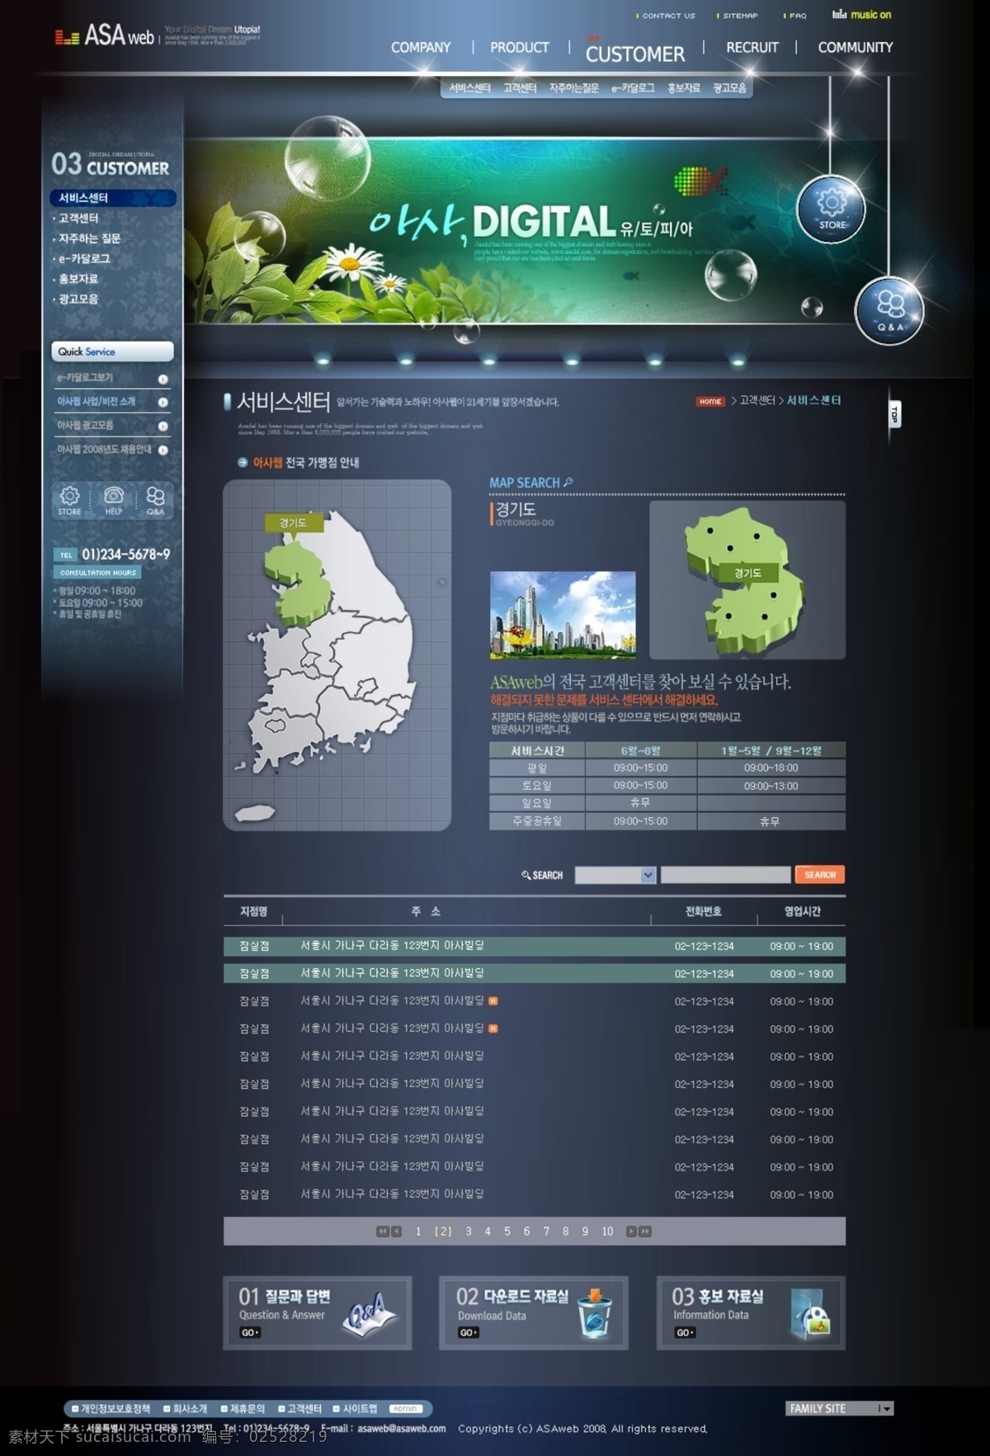This screenshot has height=1456, width=990.
Task: Click the Home breadcrumb badge
Action: [709, 402]
